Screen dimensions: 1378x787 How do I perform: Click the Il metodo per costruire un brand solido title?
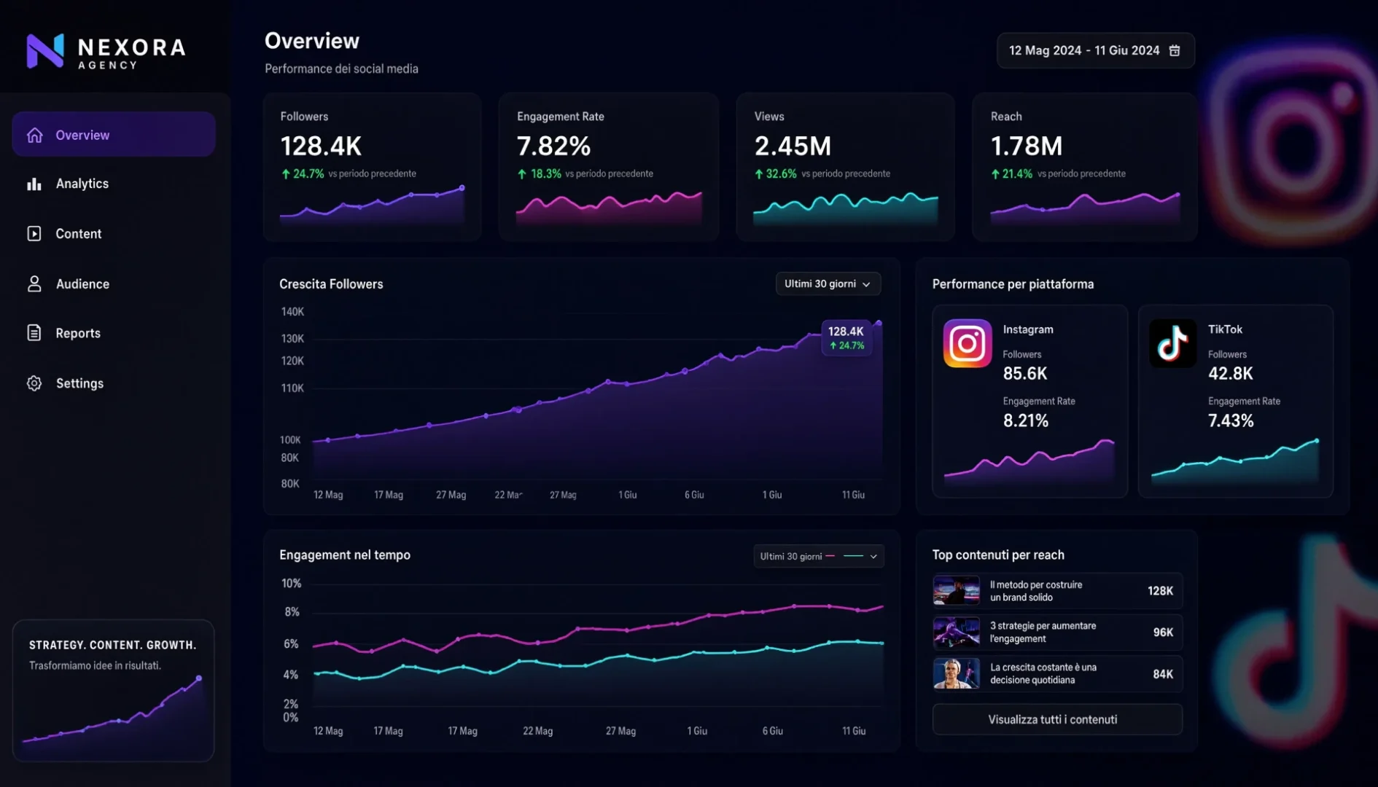(x=1035, y=591)
